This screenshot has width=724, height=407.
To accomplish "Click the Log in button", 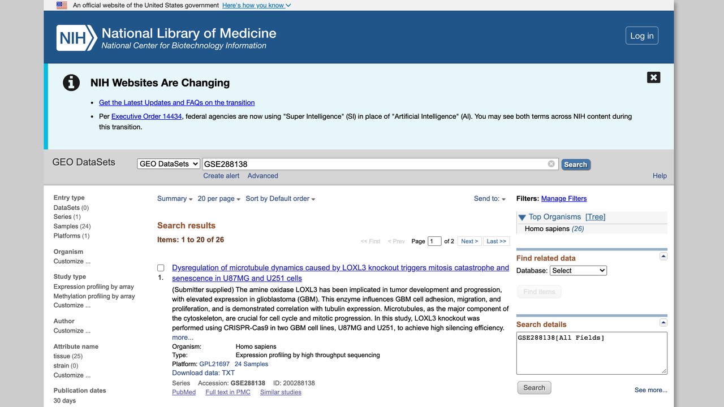I will [x=642, y=36].
